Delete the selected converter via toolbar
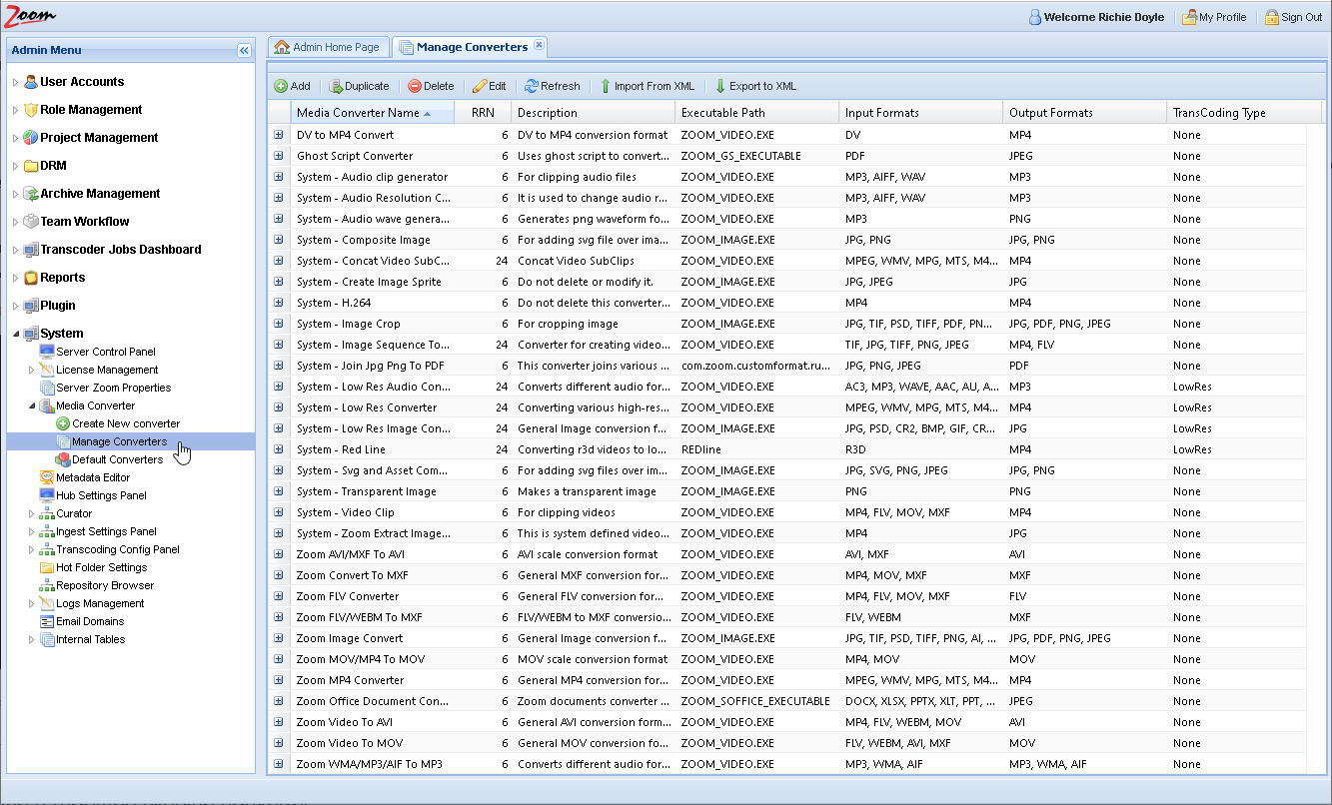This screenshot has width=1332, height=805. point(431,86)
